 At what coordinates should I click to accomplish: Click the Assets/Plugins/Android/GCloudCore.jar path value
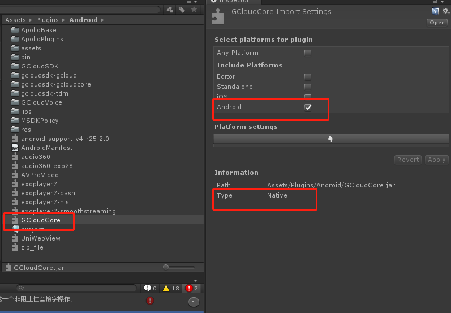click(x=331, y=185)
